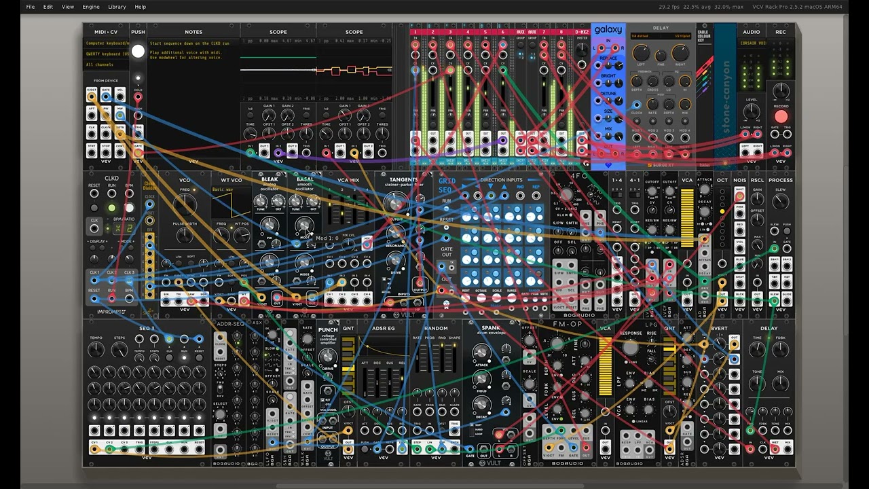Image resolution: width=869 pixels, height=489 pixels.
Task: Click ATTACK knob on SPANK drum envelope
Action: click(481, 352)
